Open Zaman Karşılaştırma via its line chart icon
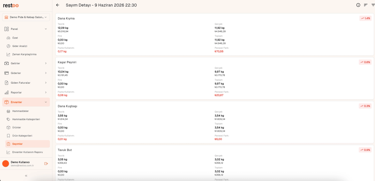 (x=8, y=54)
